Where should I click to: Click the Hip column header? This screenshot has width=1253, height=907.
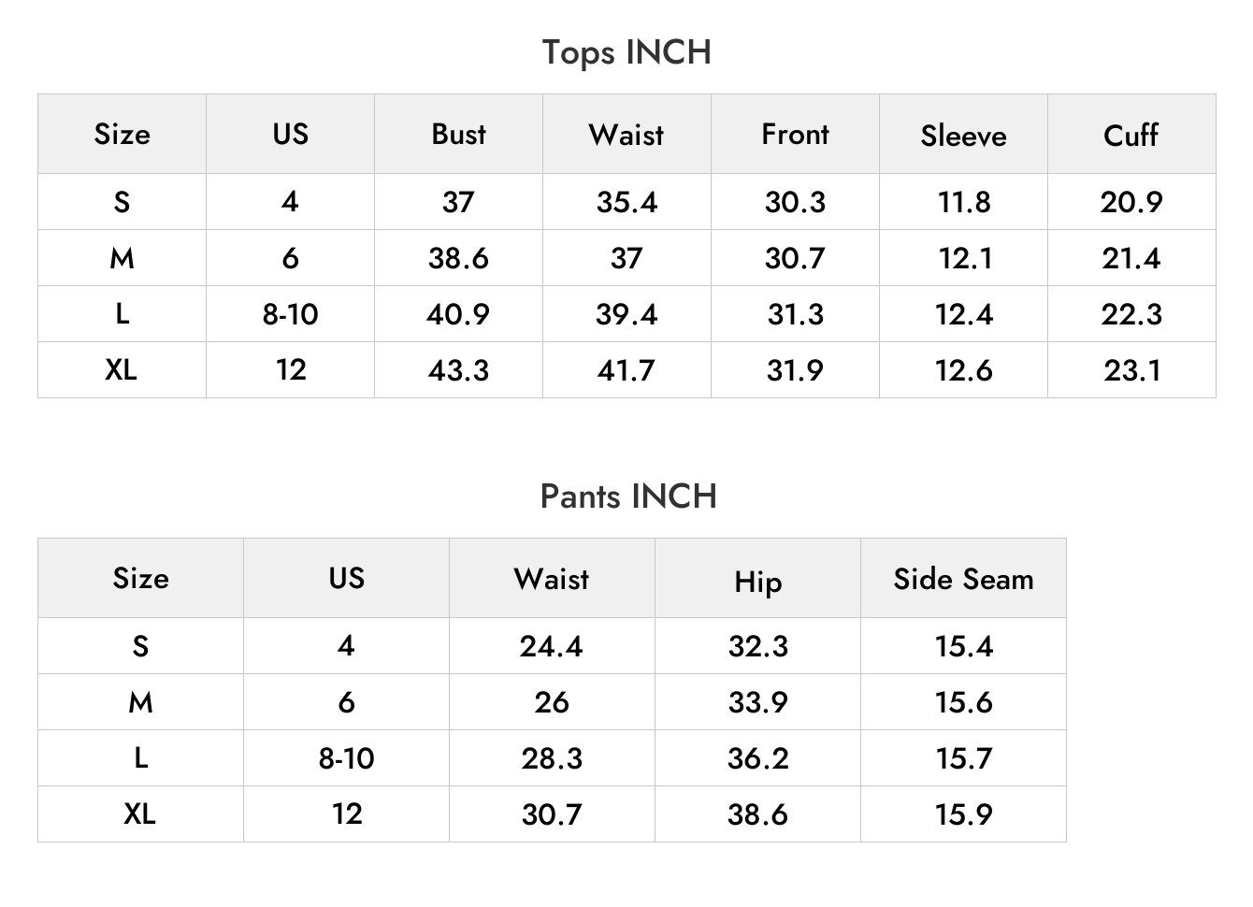click(x=757, y=582)
